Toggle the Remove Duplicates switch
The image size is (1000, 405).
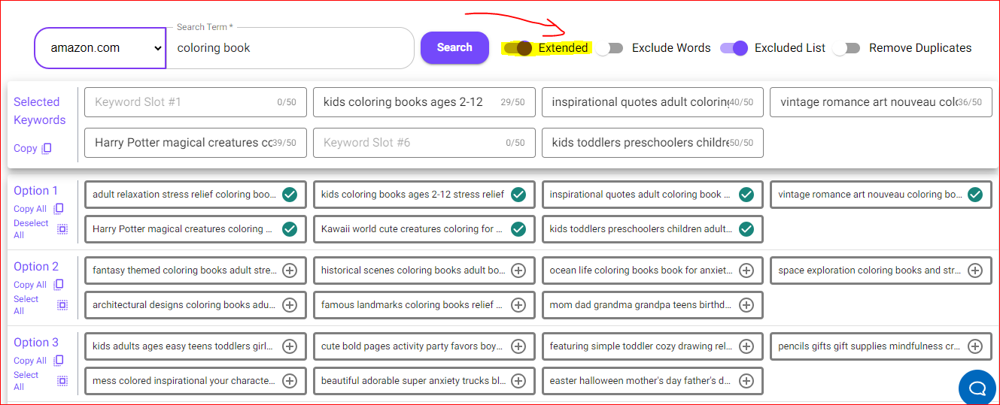click(847, 48)
